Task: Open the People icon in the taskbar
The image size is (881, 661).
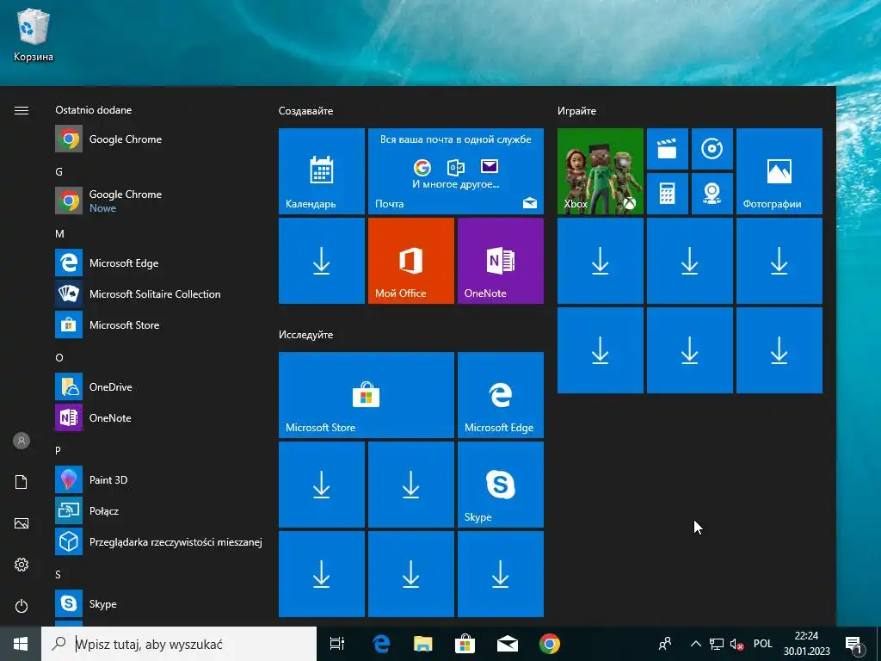Action: click(x=665, y=644)
